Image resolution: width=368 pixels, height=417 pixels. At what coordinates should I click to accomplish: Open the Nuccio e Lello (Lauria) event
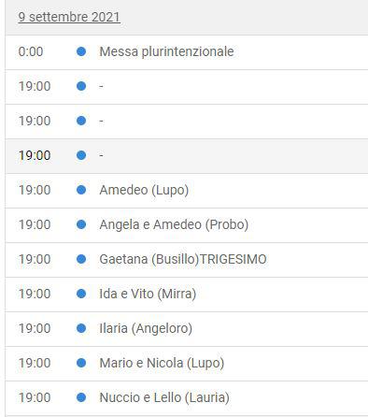click(x=164, y=397)
